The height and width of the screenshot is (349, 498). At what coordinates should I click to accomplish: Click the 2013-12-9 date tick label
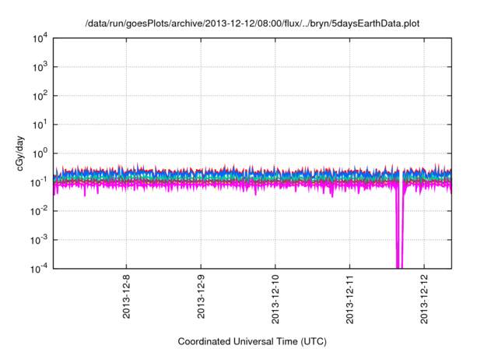pyautogui.click(x=201, y=297)
